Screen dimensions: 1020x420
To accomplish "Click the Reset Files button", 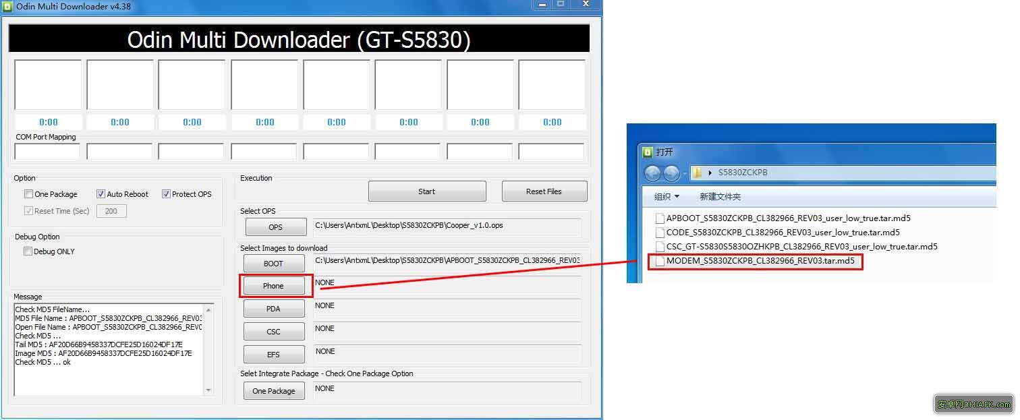I will point(544,191).
